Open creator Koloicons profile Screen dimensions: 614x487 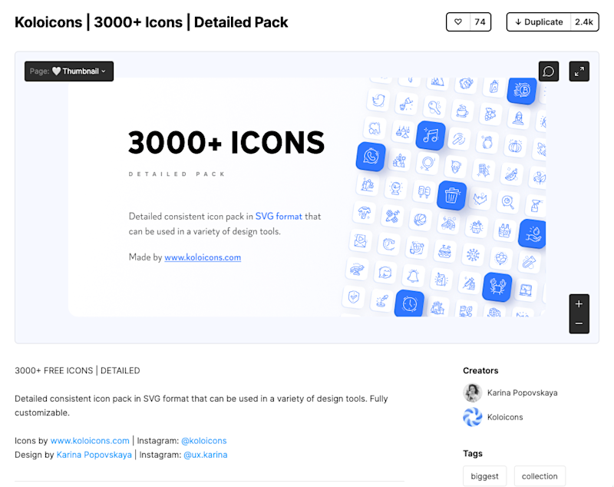[x=505, y=417]
